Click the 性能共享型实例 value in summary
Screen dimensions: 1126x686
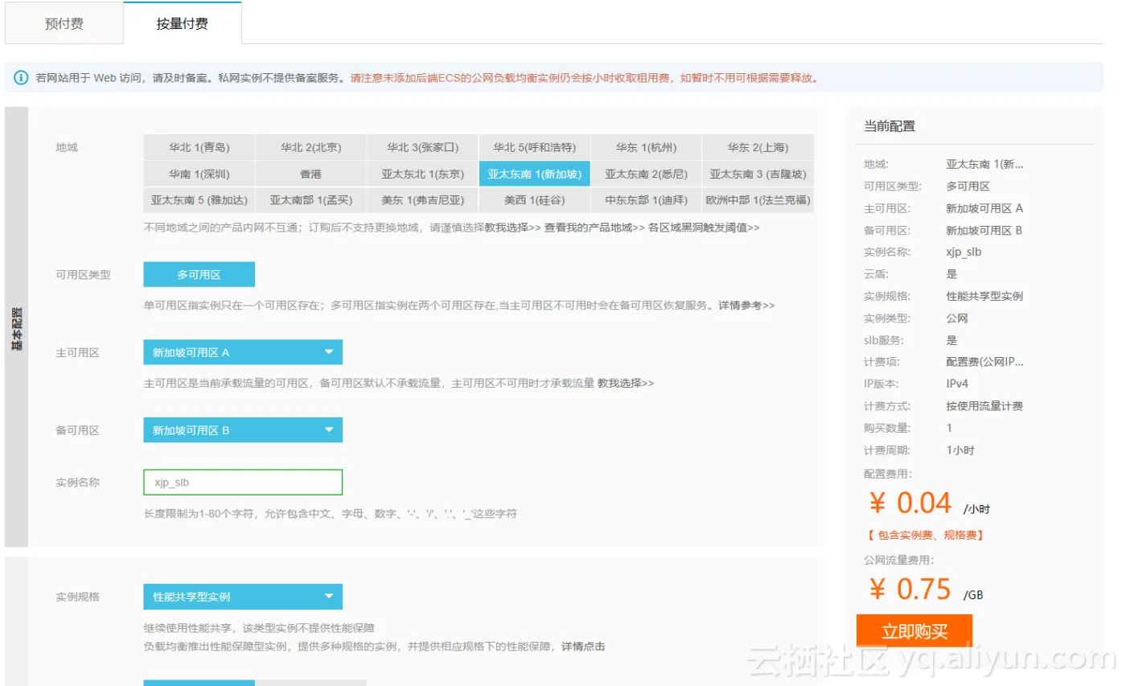click(x=984, y=296)
